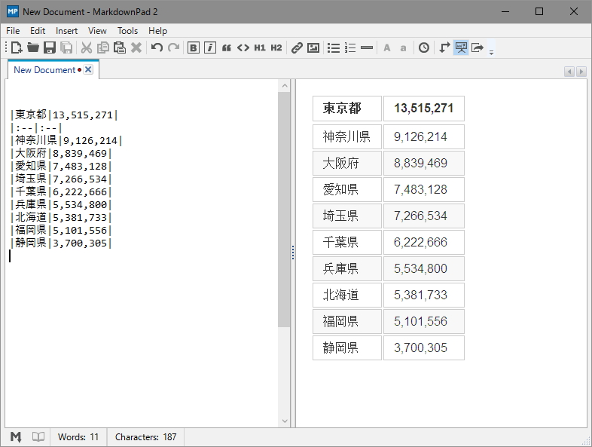Apply italic formatting
The image size is (592, 447).
pos(210,47)
